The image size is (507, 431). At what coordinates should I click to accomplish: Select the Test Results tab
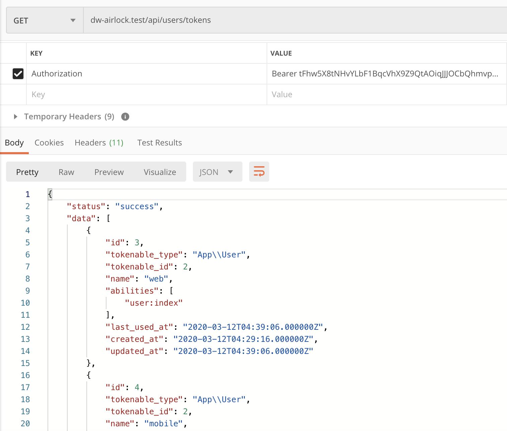[159, 143]
